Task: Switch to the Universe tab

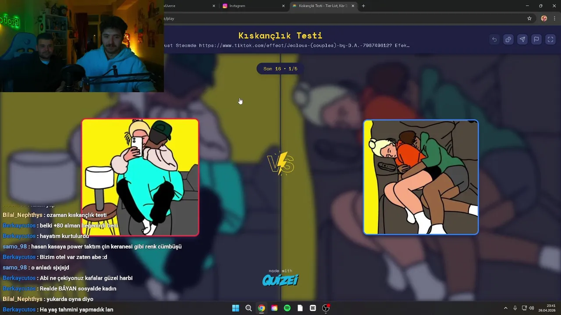Action: click(x=188, y=6)
